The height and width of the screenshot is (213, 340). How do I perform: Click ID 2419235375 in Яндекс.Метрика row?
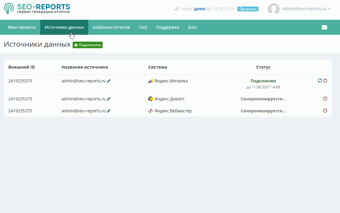click(20, 81)
